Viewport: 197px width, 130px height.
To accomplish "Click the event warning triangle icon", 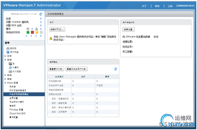I will coord(36,29).
